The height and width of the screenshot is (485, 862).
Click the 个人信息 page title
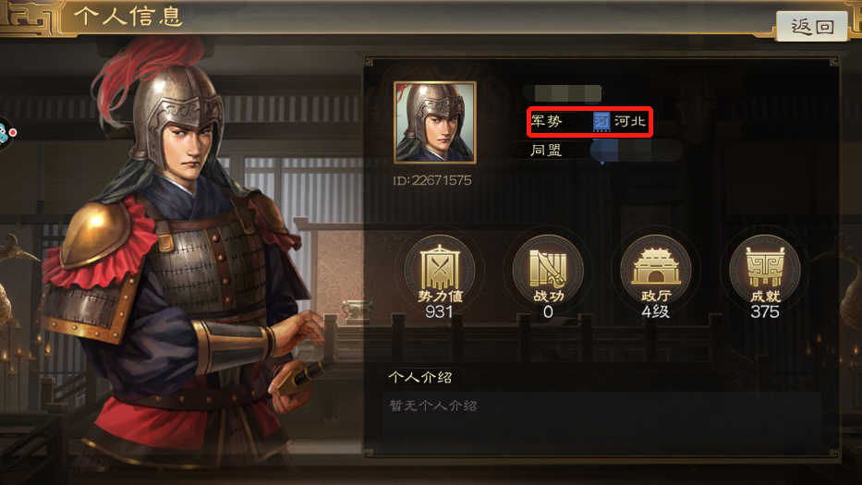[x=127, y=17]
